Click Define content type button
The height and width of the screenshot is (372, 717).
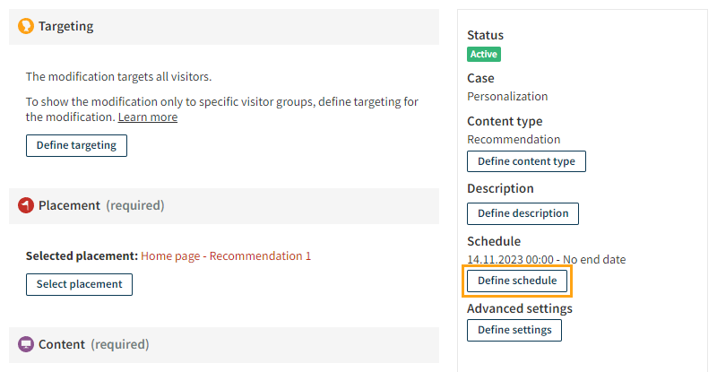(526, 161)
